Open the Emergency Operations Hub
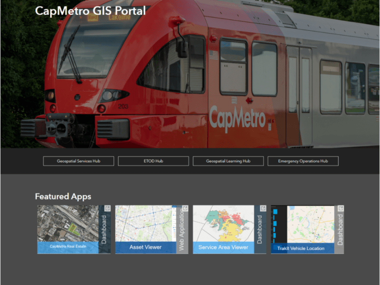The height and width of the screenshot is (285, 380). pos(303,161)
